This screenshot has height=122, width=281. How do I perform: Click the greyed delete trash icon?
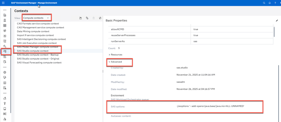(x=94, y=18)
